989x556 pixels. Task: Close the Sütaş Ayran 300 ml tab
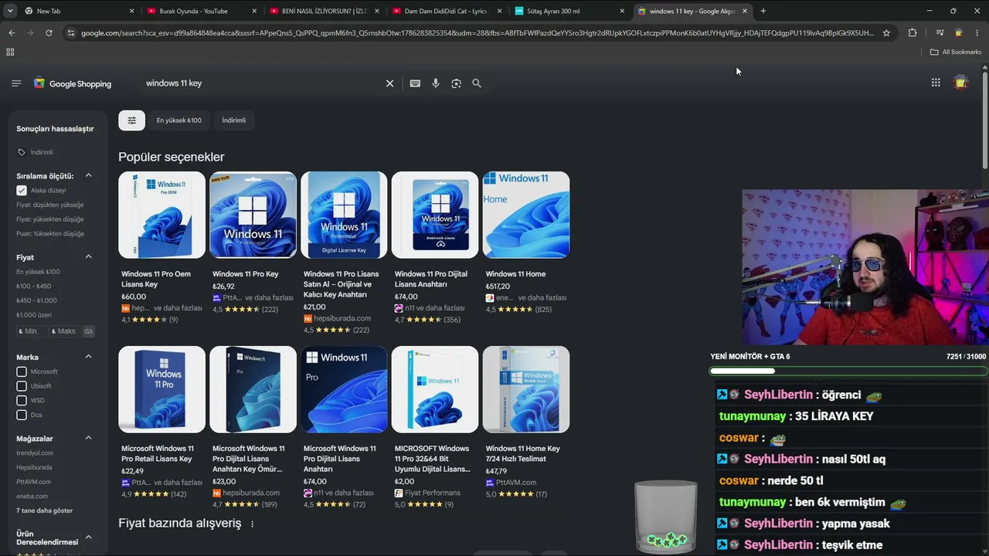click(622, 11)
